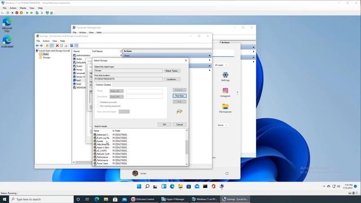Close the Select Groups dialog

[186, 60]
